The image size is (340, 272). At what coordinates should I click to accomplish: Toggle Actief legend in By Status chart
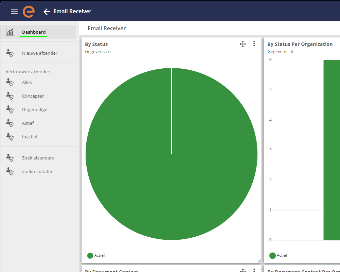tap(96, 255)
